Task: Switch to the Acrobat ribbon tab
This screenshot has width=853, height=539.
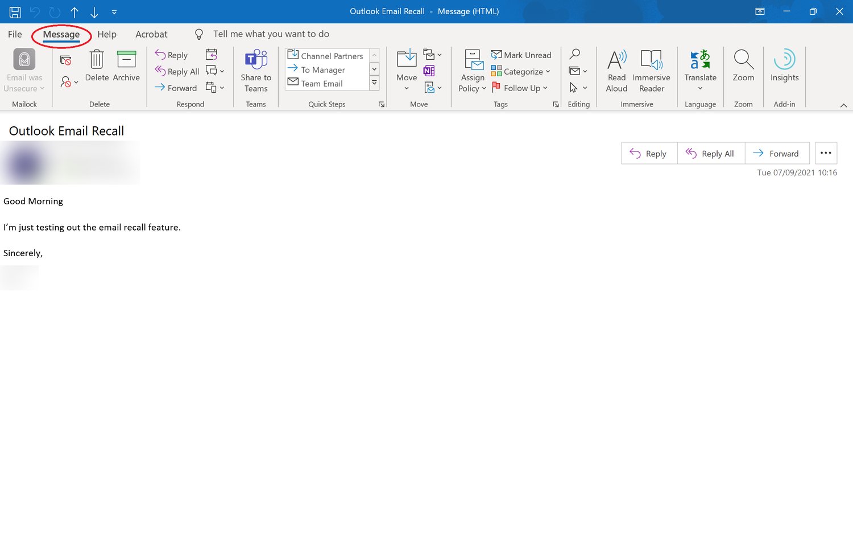Action: (x=151, y=34)
